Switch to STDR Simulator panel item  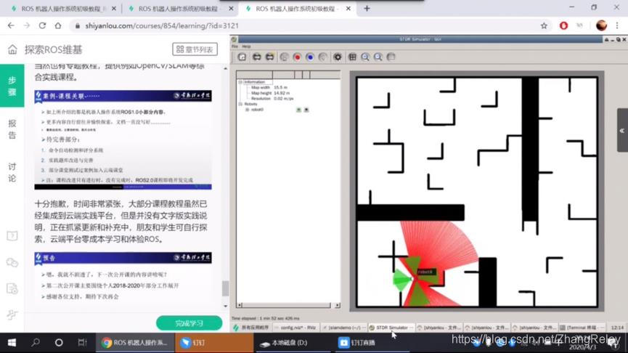[x=391, y=328]
